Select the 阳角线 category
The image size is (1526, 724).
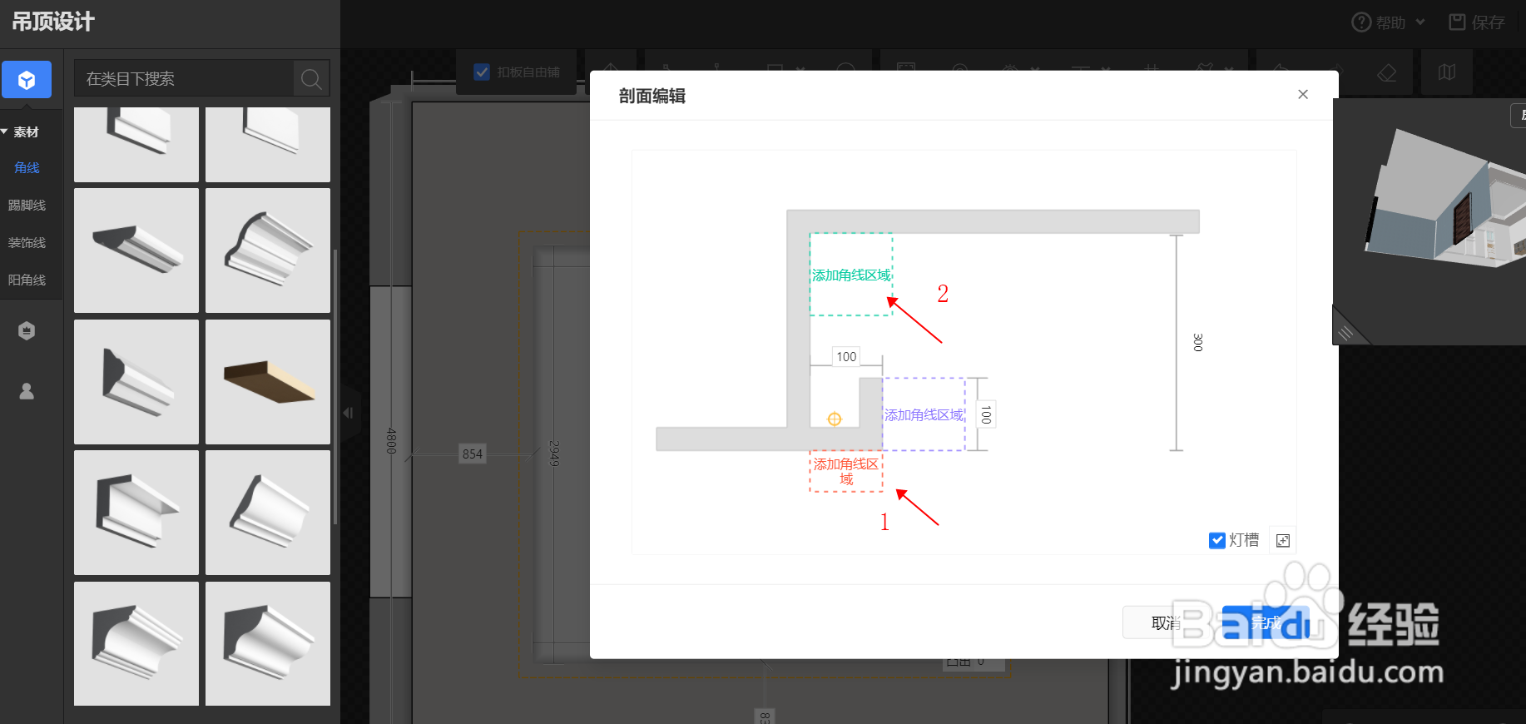(27, 280)
